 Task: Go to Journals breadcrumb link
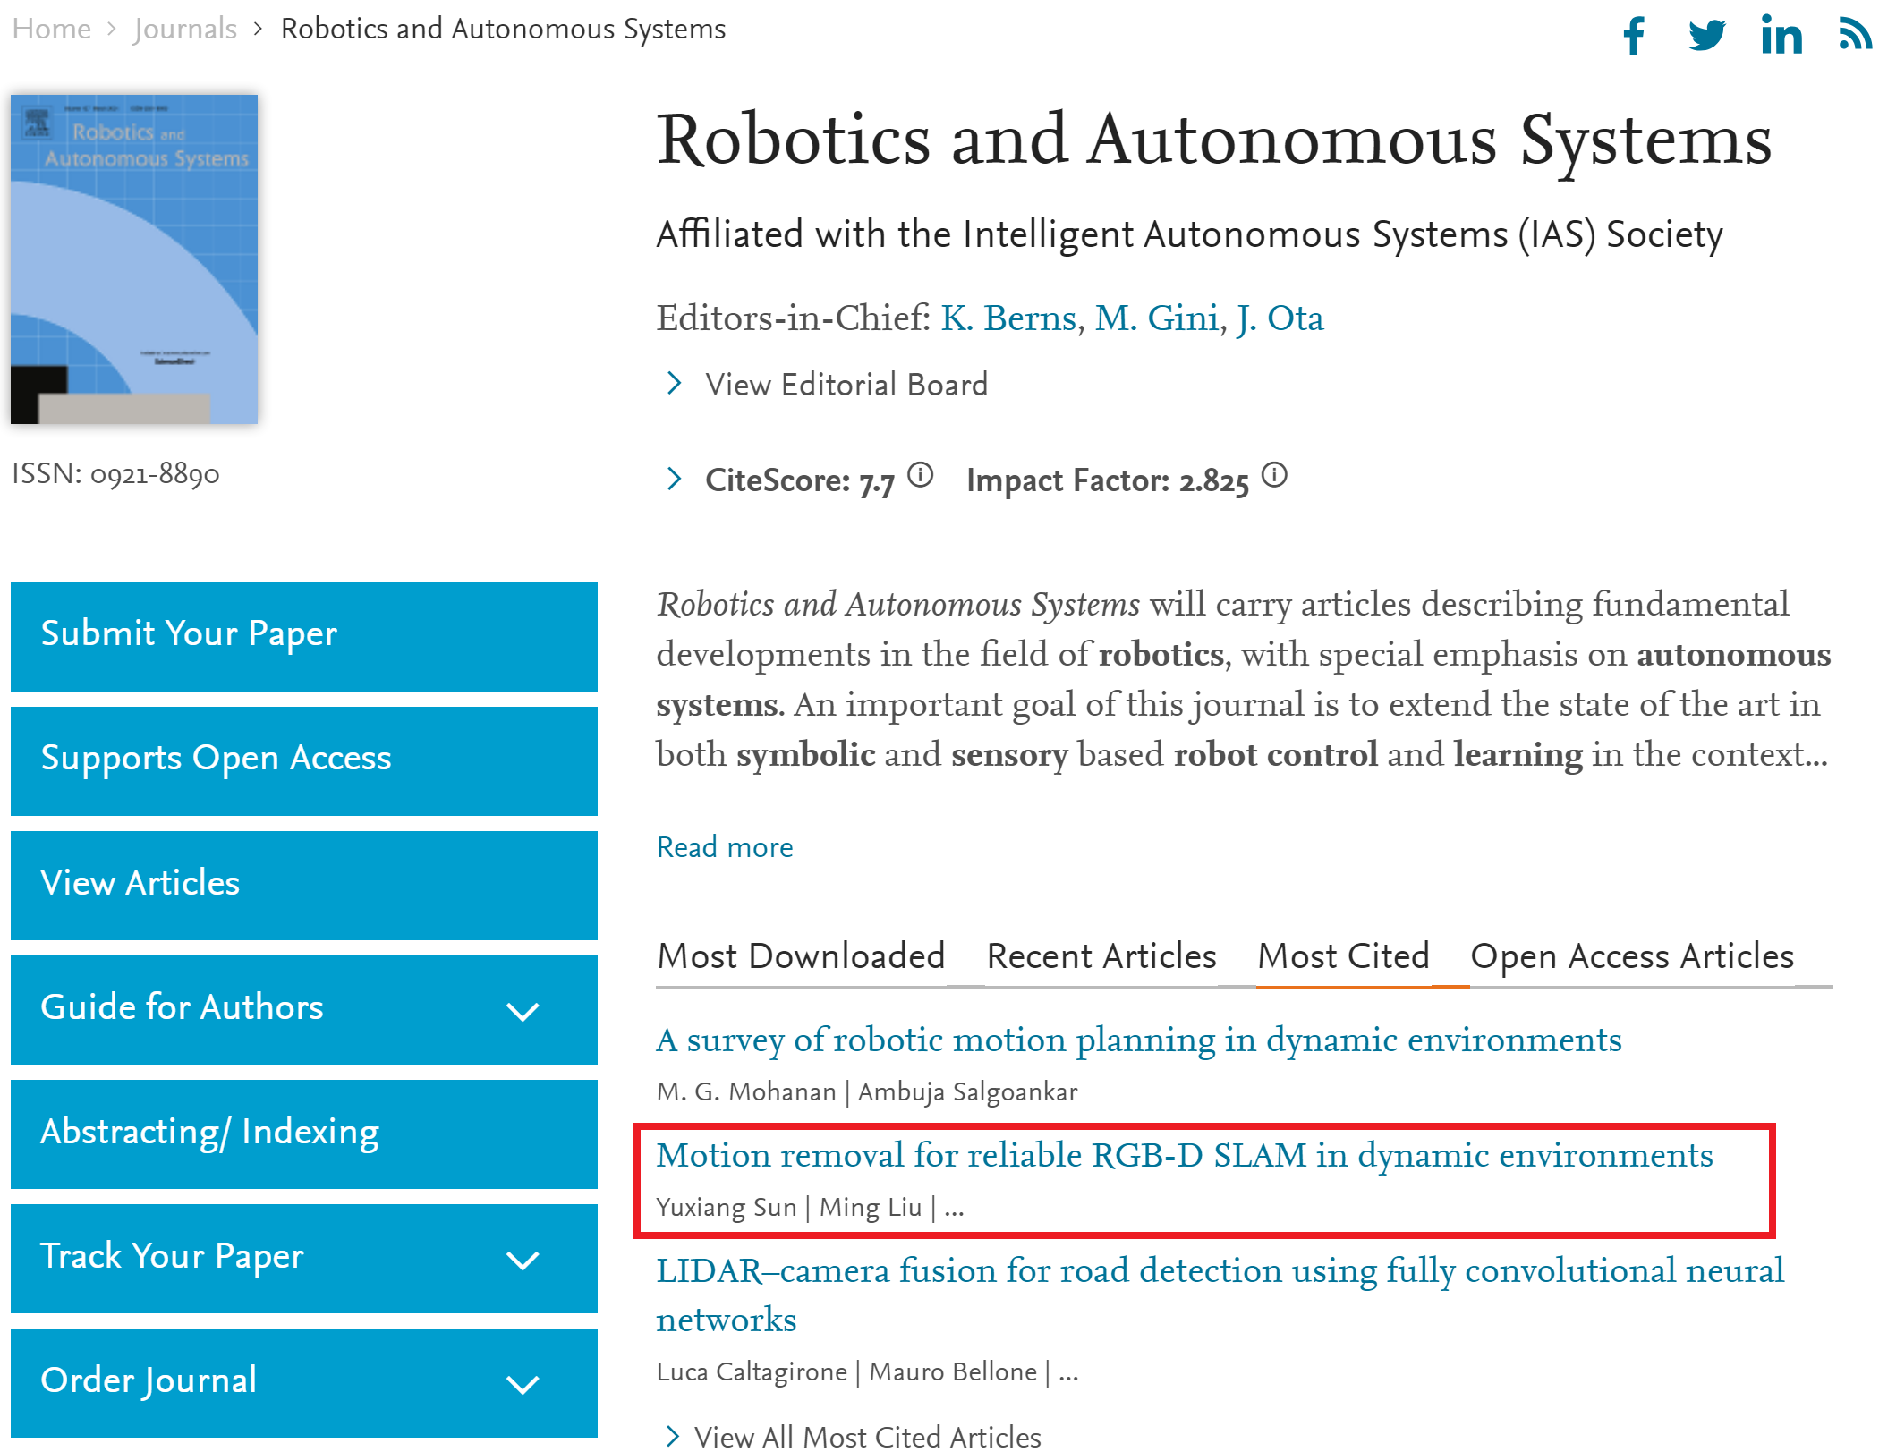coord(185,29)
